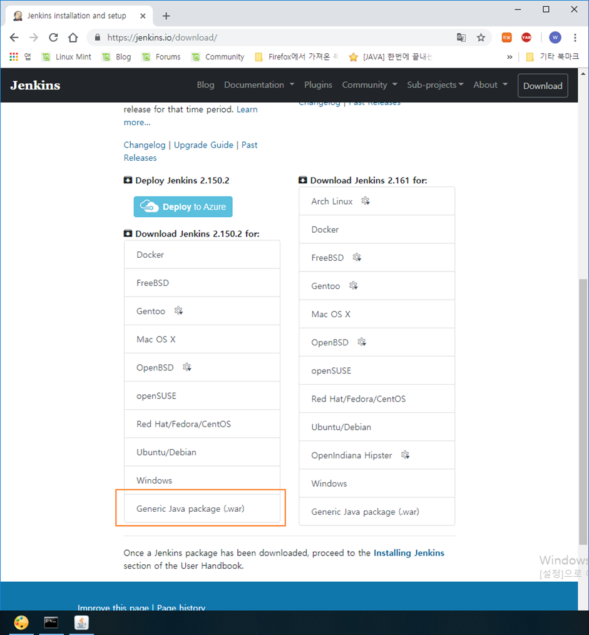Select openSUSE under Jenkins 2.150.2
The width and height of the screenshot is (589, 635).
[x=202, y=395]
